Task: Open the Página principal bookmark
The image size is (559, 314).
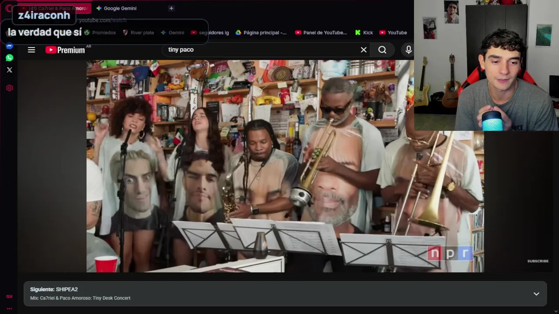Action: [x=261, y=33]
